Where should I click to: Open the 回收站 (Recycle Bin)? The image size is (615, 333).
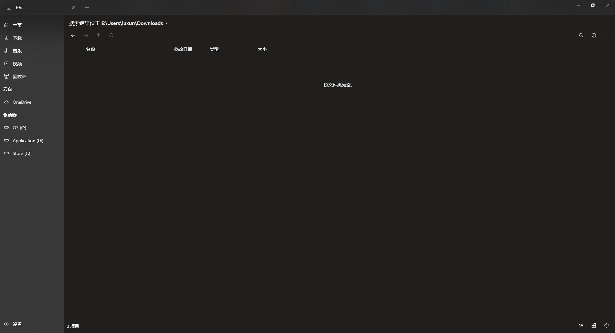click(x=20, y=76)
